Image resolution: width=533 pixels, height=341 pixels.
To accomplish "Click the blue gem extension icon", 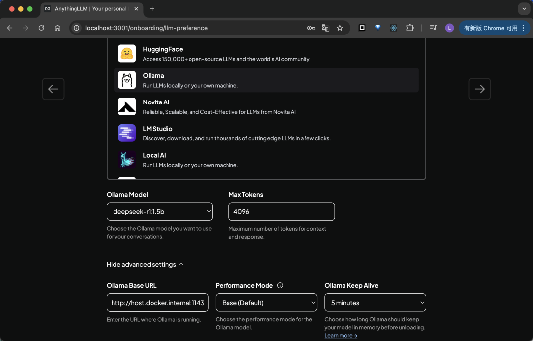I will coord(378,28).
